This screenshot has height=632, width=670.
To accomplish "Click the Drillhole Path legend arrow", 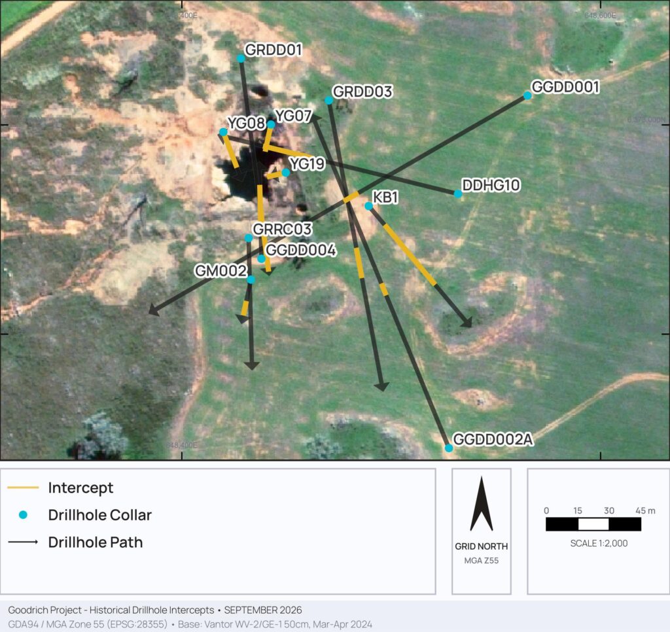I will pyautogui.click(x=23, y=542).
